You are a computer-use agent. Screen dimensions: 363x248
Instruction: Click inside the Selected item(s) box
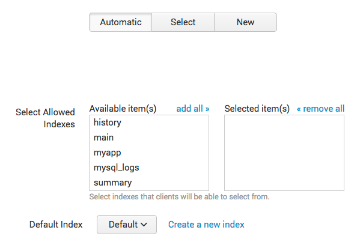tap(284, 153)
